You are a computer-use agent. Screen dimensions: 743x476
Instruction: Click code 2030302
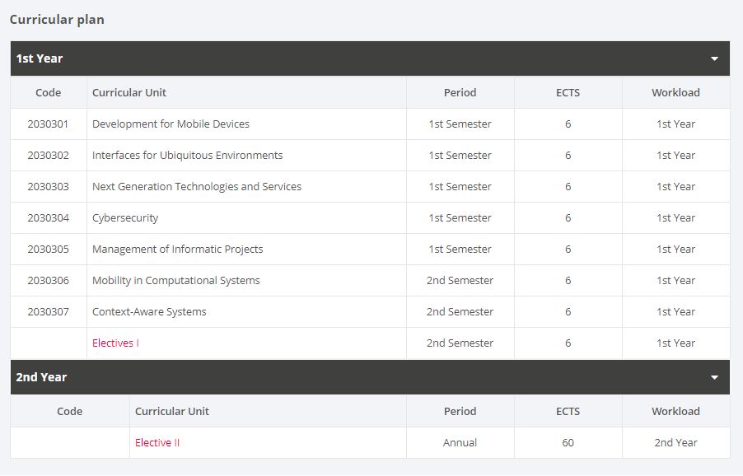pos(48,156)
